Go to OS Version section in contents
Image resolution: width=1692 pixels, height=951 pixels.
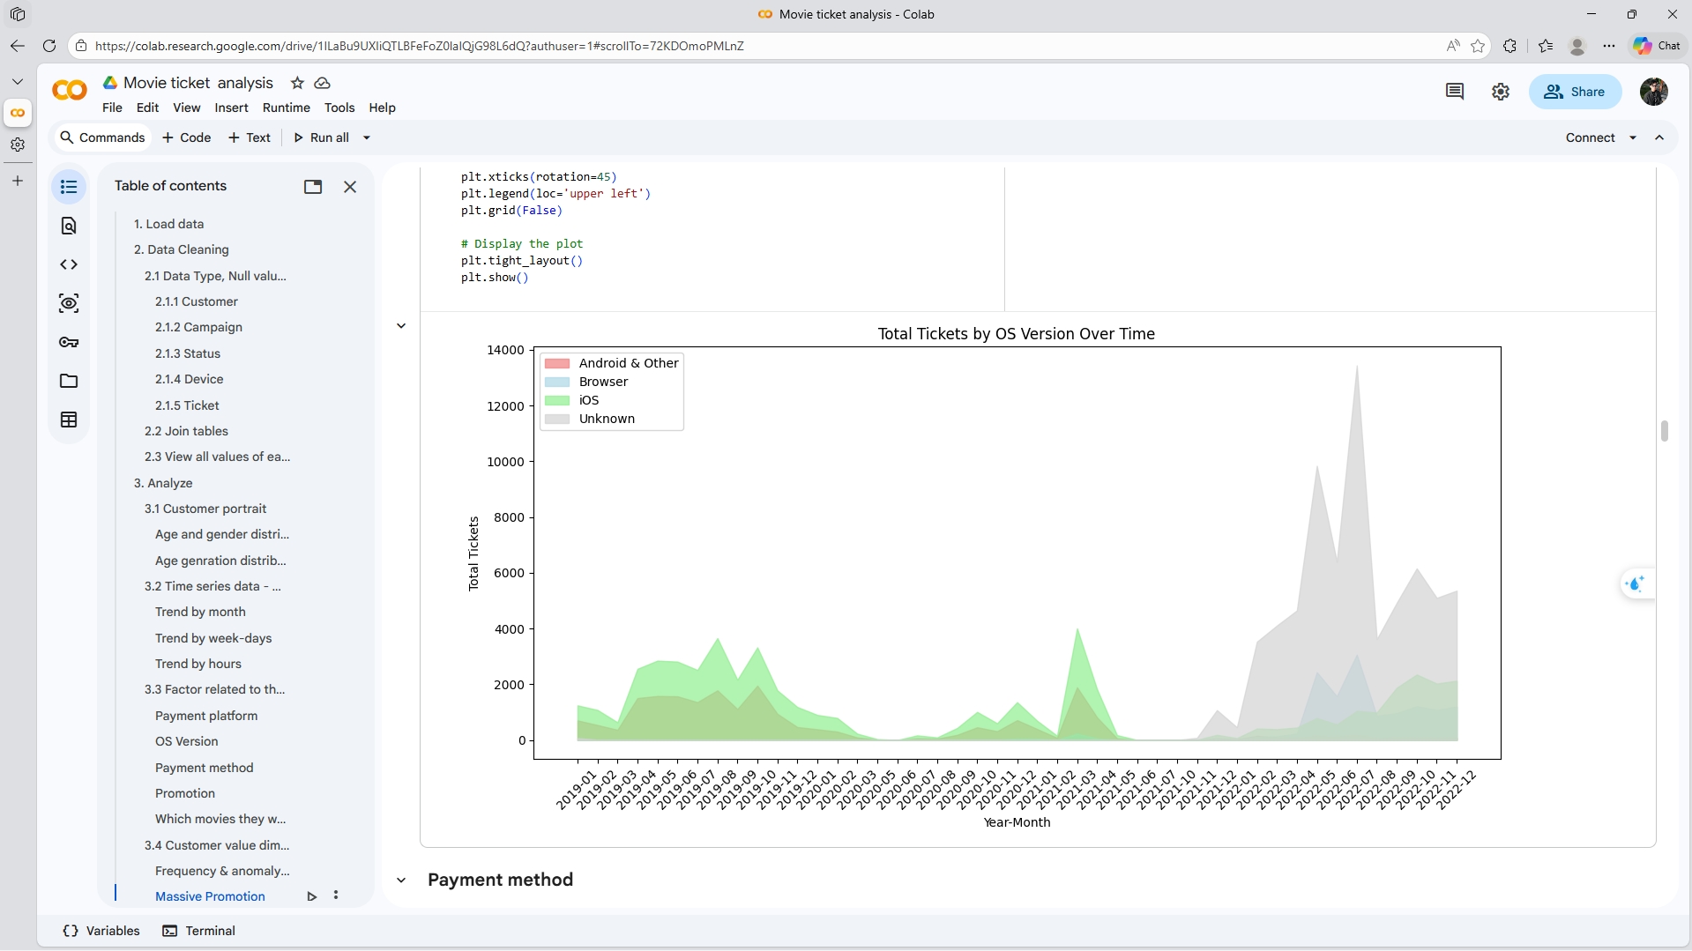point(186,741)
